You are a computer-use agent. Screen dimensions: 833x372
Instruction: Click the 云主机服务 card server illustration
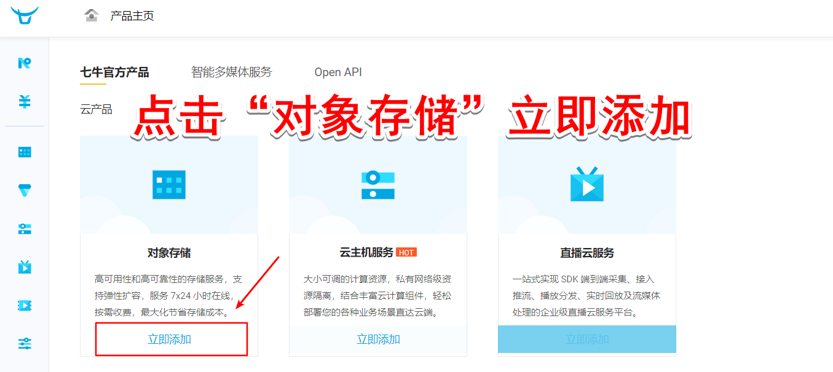pos(378,185)
